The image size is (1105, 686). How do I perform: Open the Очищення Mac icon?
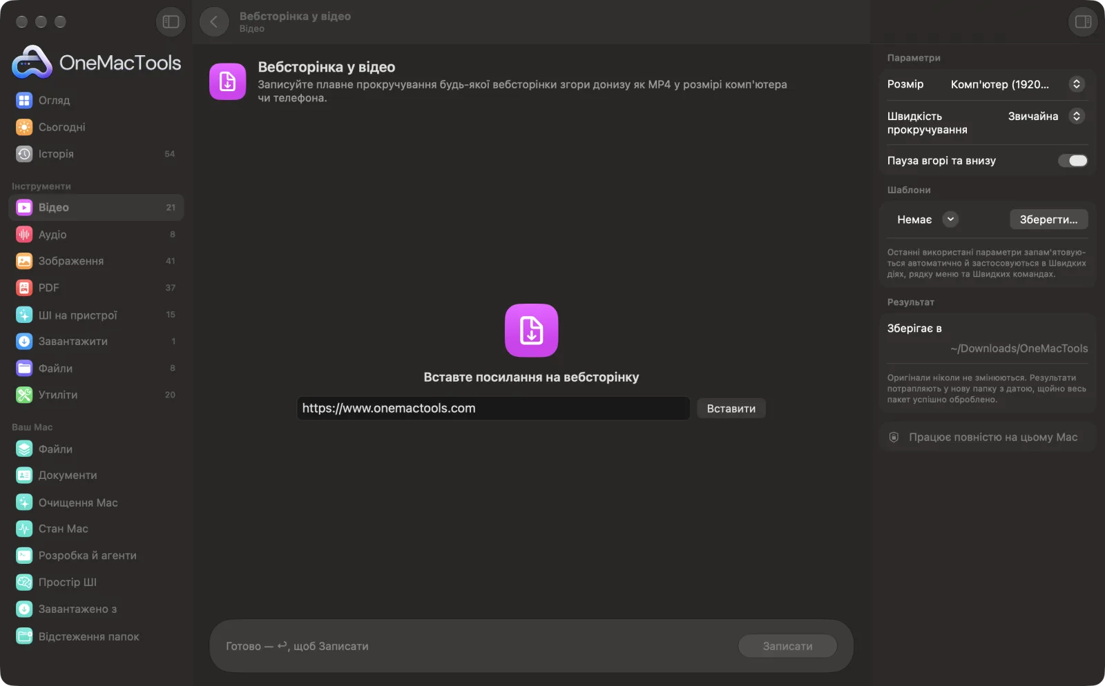pos(24,502)
